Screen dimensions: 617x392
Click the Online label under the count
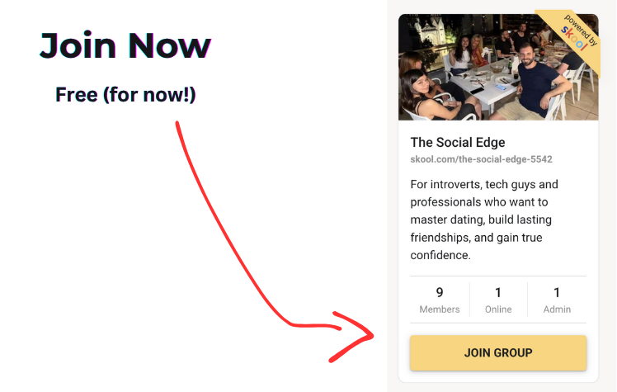coord(498,309)
